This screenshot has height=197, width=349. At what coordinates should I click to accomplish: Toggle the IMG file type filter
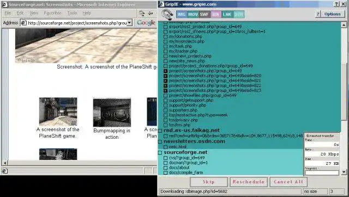182,15
